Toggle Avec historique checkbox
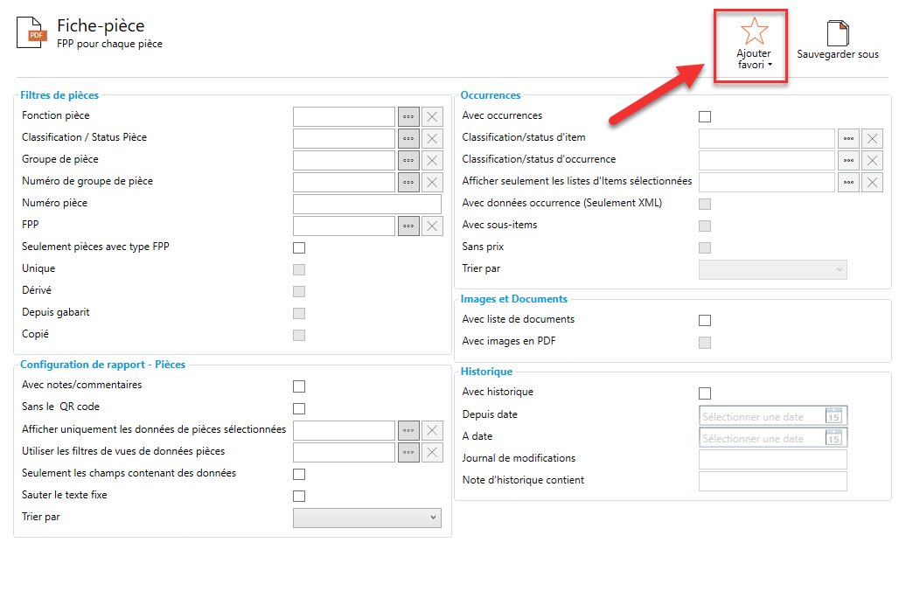Screen dimensions: 906x612 pyautogui.click(x=705, y=393)
